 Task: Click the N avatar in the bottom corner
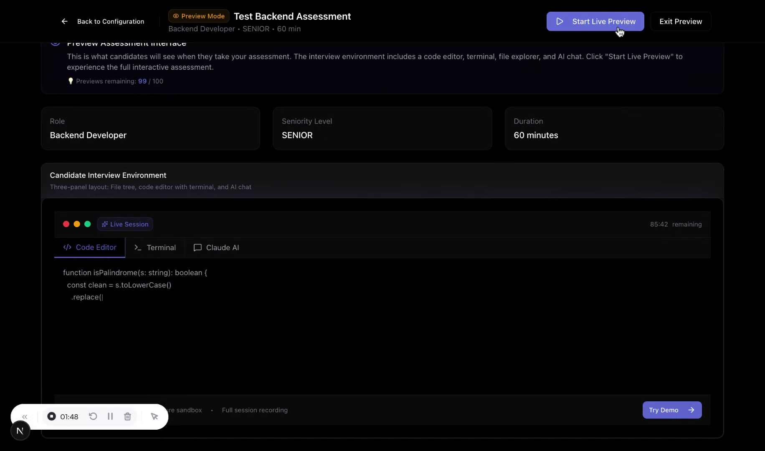(20, 430)
